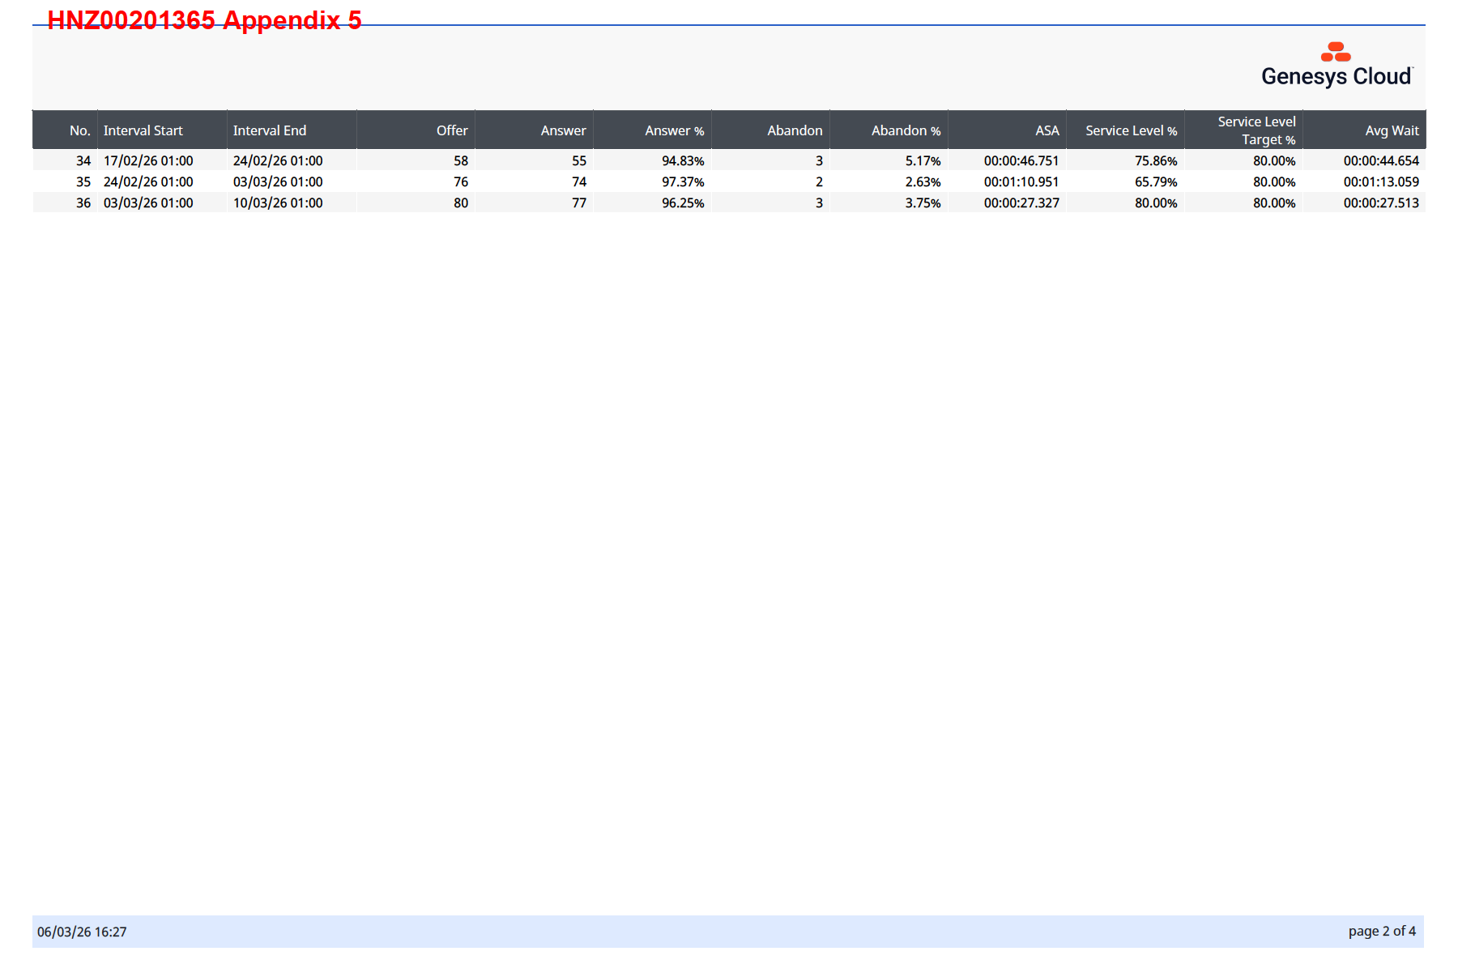Select the 97.37% answer percentage cell

(683, 181)
